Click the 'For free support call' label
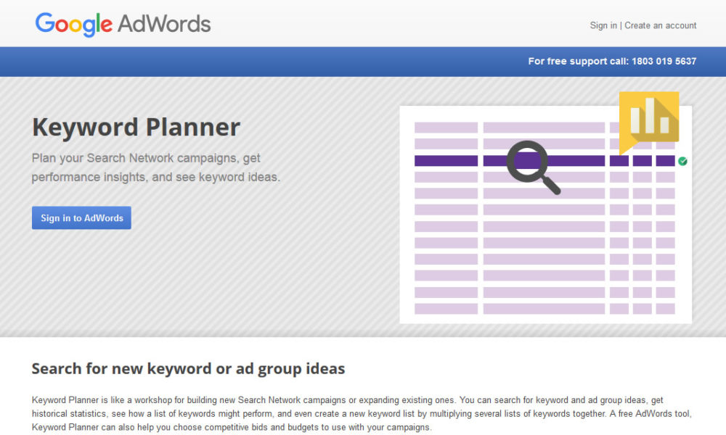 [578, 62]
